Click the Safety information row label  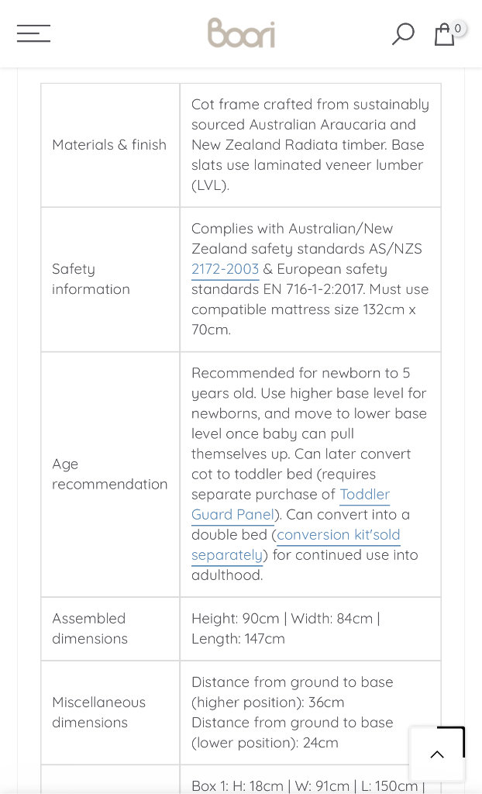91,279
